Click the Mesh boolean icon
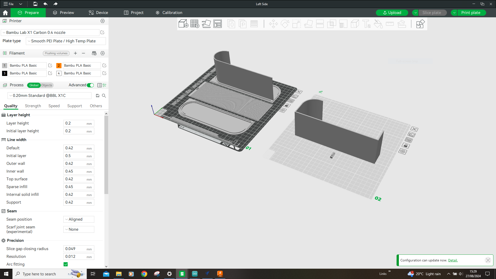The width and height of the screenshot is (496, 279). tap(331, 24)
